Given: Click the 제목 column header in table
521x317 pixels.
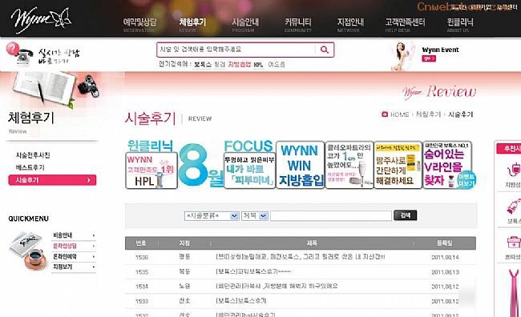Looking at the screenshot, I should coord(312,243).
